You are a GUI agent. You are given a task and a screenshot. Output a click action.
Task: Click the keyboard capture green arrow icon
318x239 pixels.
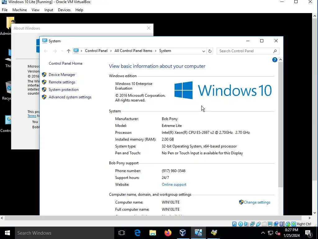294,224
